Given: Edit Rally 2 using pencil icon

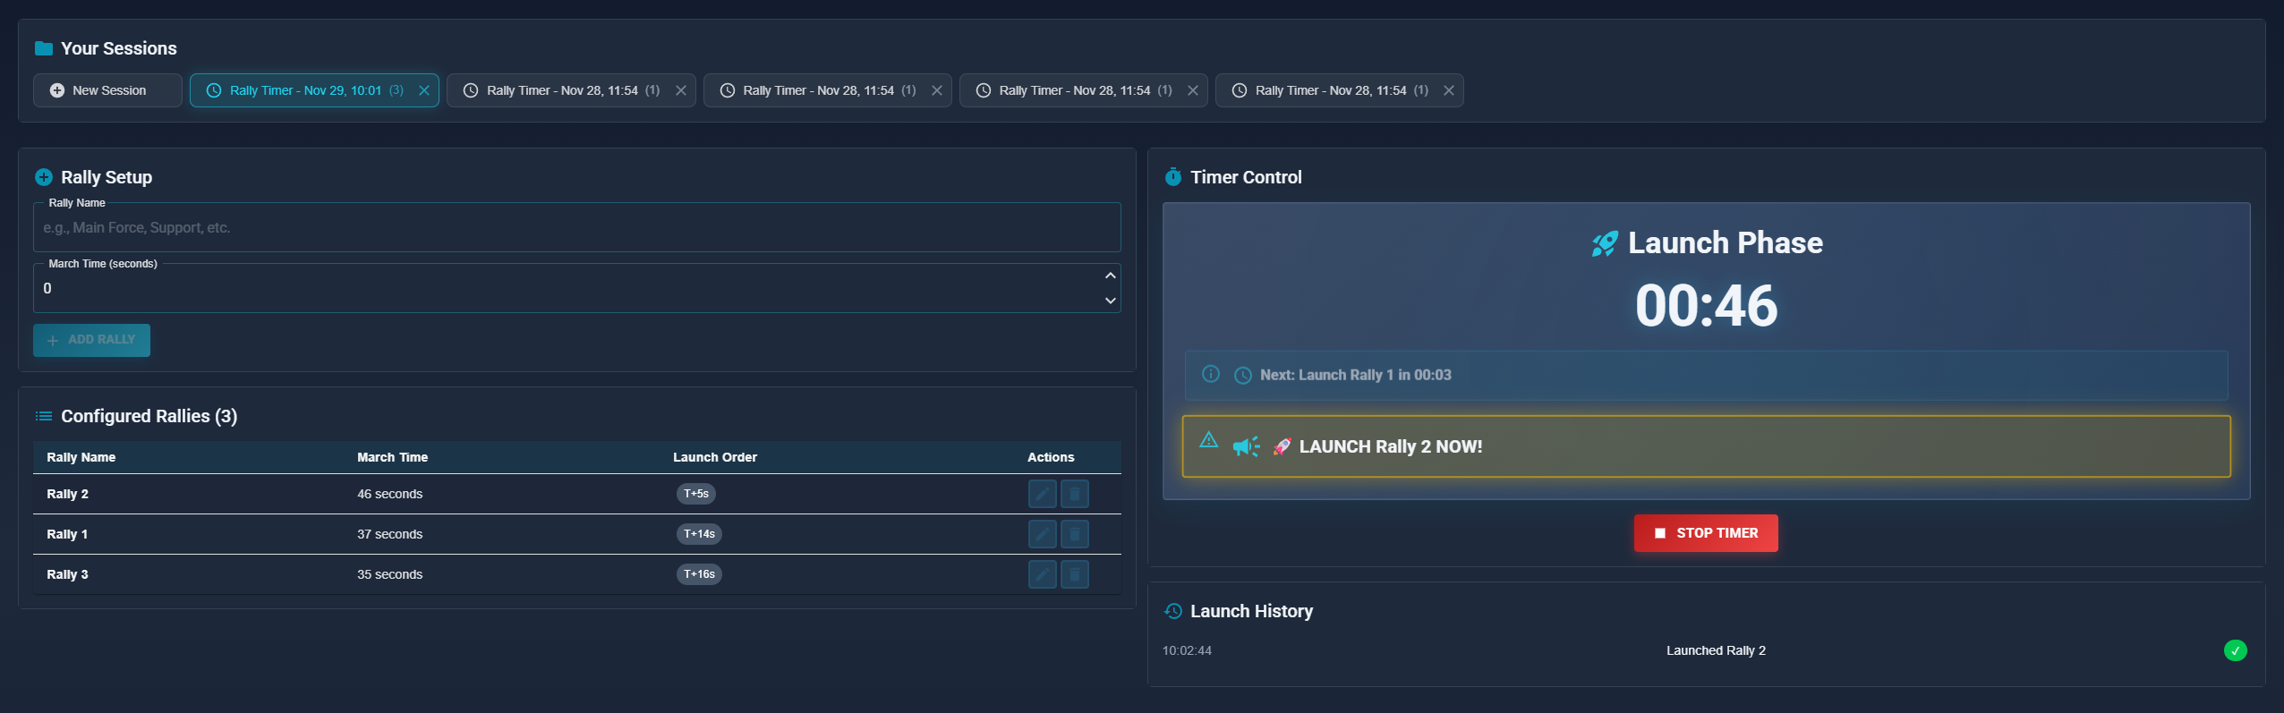Looking at the screenshot, I should pyautogui.click(x=1042, y=494).
